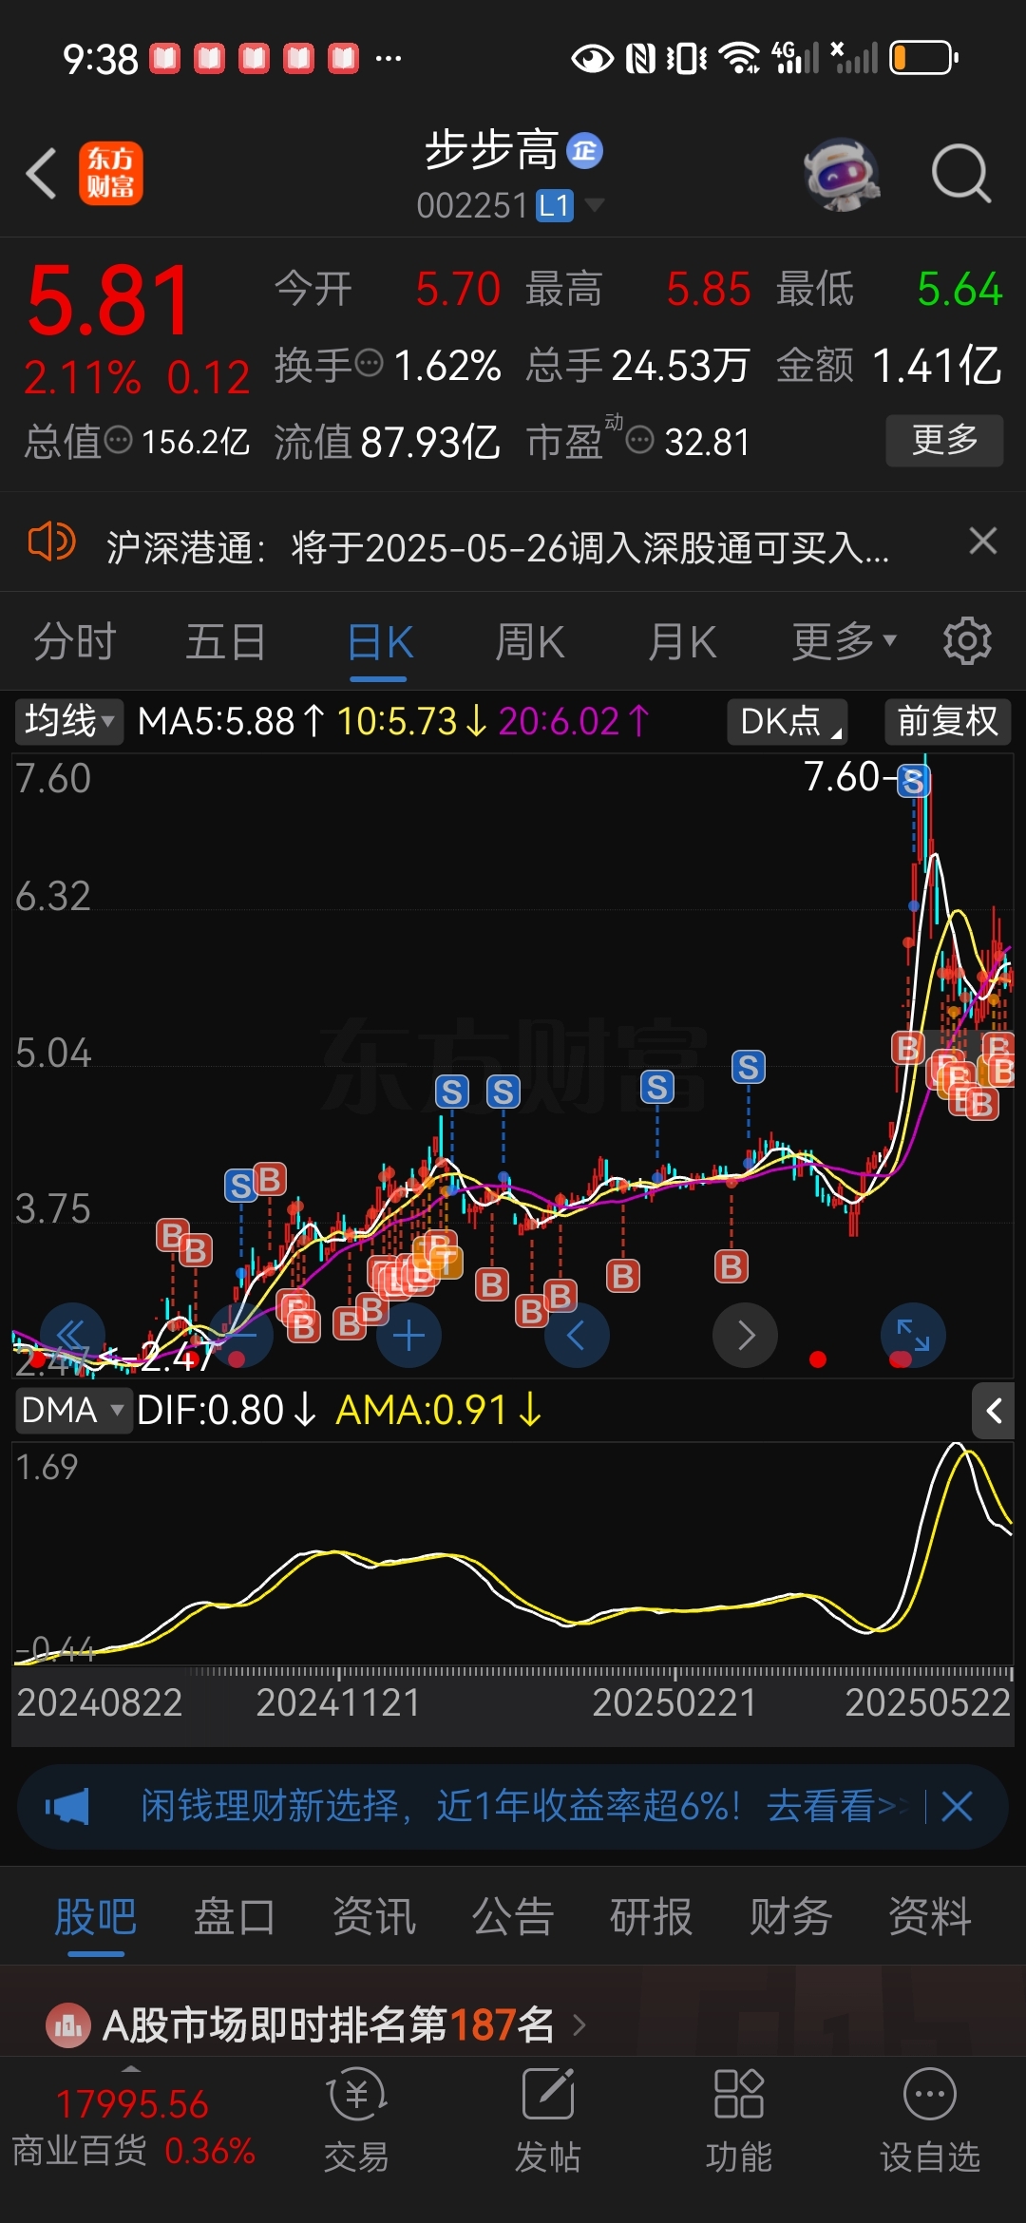This screenshot has width=1026, height=2223.
Task: Tap 更多 button for more quote data
Action: point(944,440)
